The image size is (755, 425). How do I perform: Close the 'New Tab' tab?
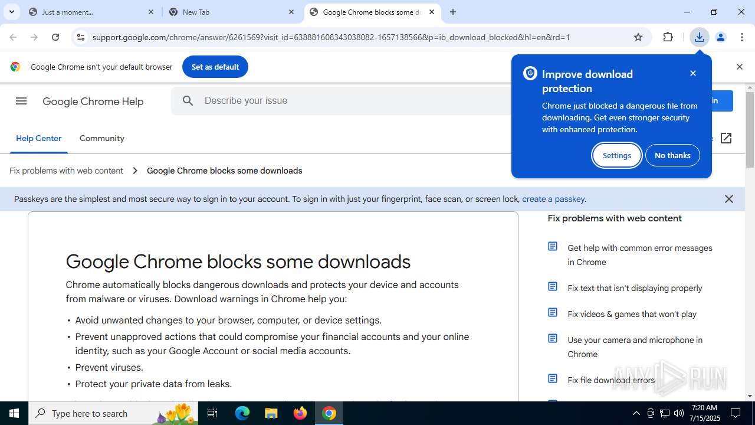[291, 12]
